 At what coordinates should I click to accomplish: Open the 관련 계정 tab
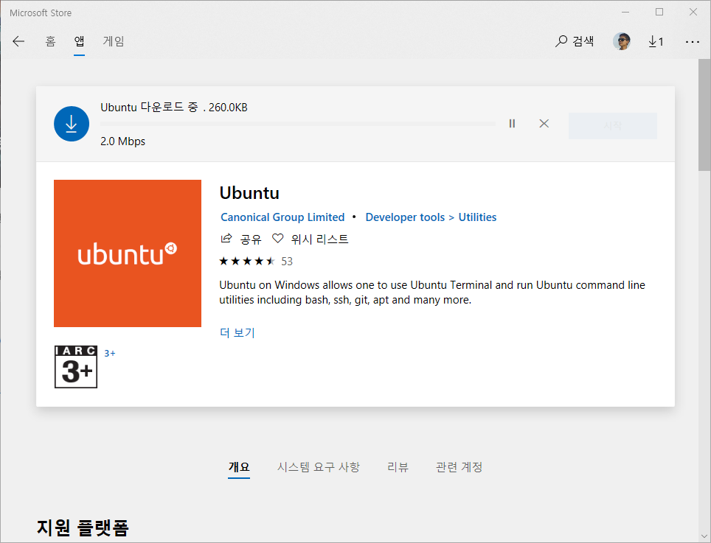(459, 467)
